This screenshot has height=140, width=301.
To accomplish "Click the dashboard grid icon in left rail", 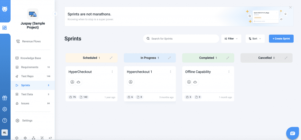I will coord(4,28).
